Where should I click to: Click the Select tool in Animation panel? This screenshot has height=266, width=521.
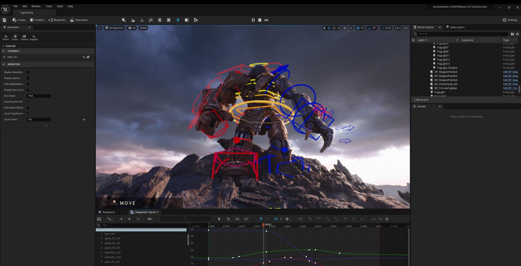pyautogui.click(x=6, y=37)
